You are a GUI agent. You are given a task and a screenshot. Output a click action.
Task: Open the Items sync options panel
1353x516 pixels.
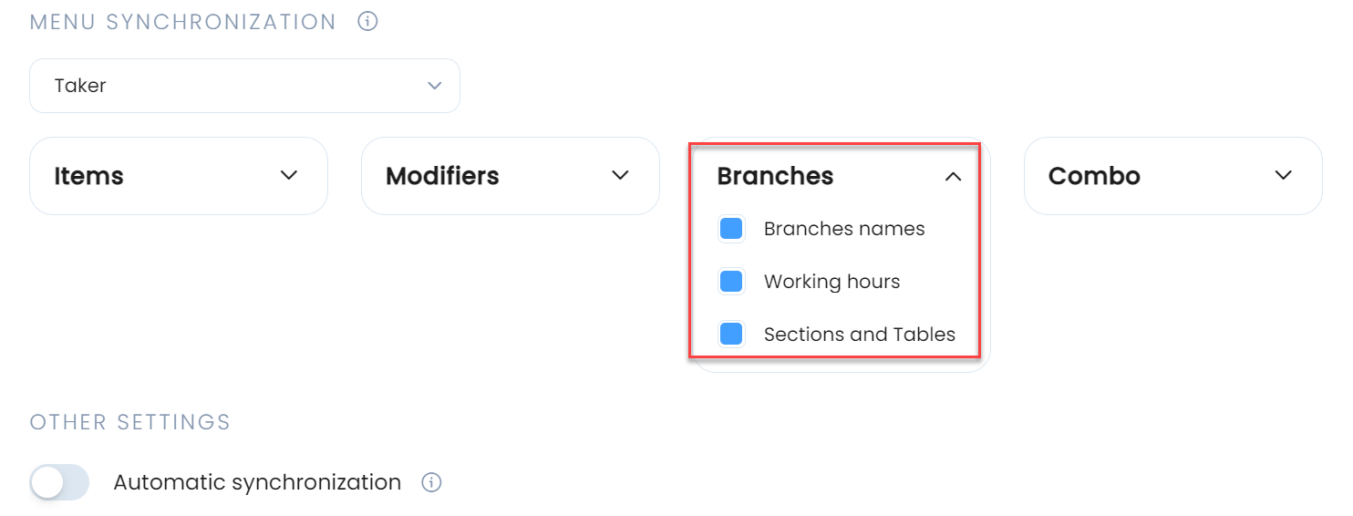[x=179, y=176]
